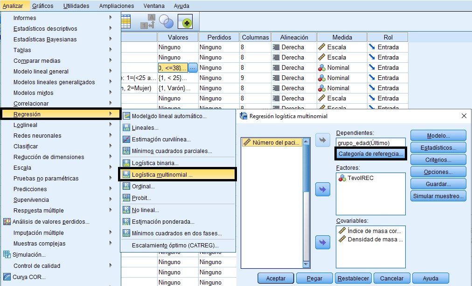Click the arrow button next to Dependientes field
Screen dimensions: 472x286
[x=323, y=140]
